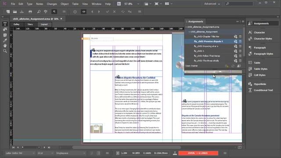281x158 pixels.
Task: Open the Letter Gothic font dropdown
Action: [x=33, y=153]
